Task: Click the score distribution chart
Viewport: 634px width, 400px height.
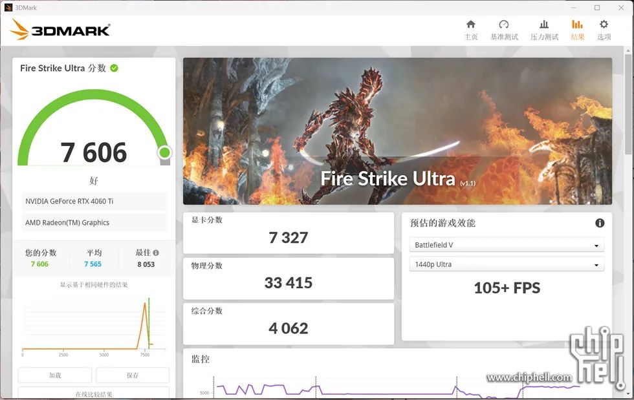Action: point(94,326)
